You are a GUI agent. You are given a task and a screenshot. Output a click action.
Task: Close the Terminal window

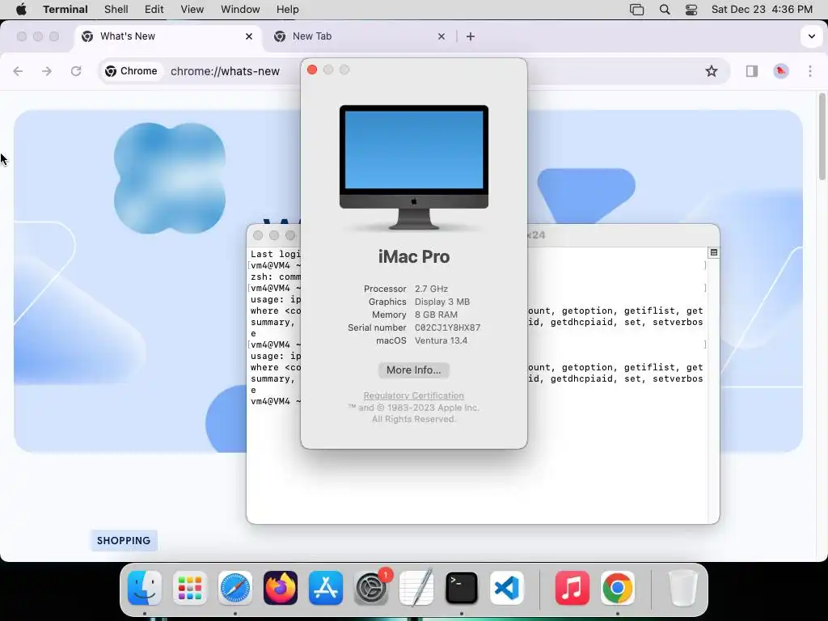258,235
